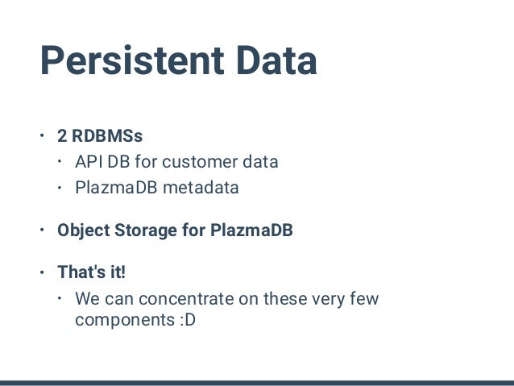
Task: Click the word "components" on the last line
Action: coord(125,320)
